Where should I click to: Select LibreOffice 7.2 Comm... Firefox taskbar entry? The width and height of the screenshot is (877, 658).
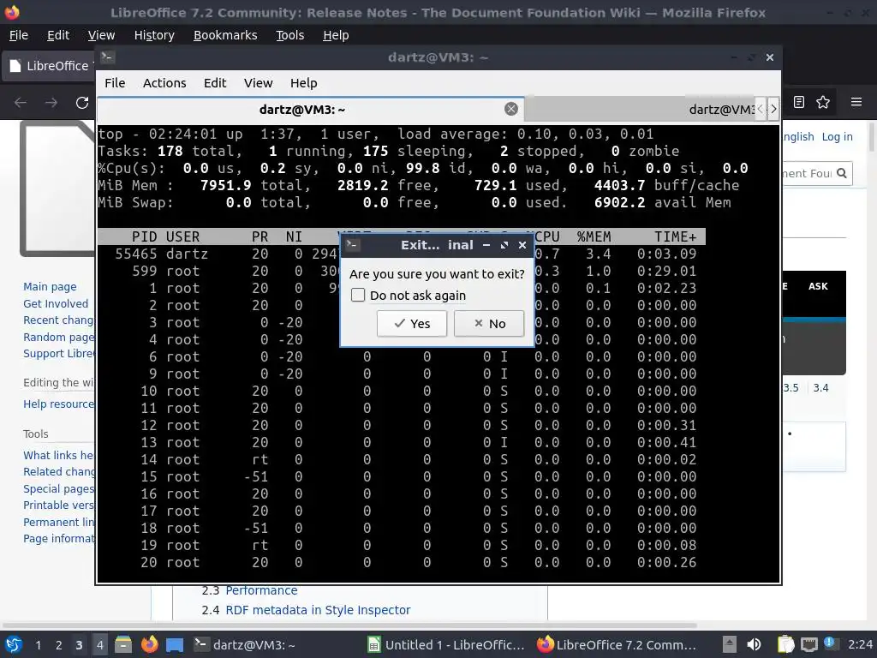coord(617,644)
